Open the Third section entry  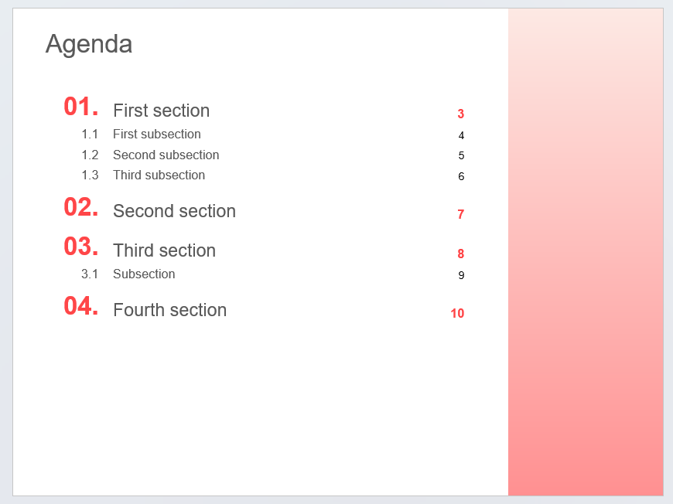[x=165, y=250]
